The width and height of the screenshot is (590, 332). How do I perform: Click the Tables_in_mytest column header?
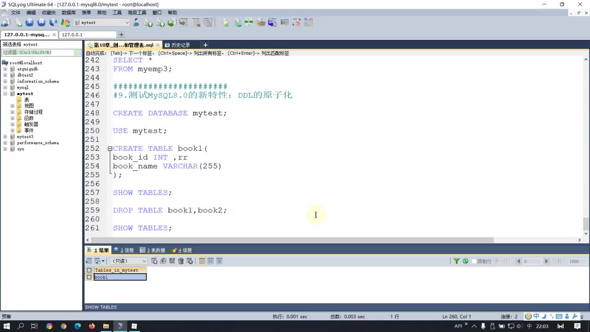tap(120, 270)
